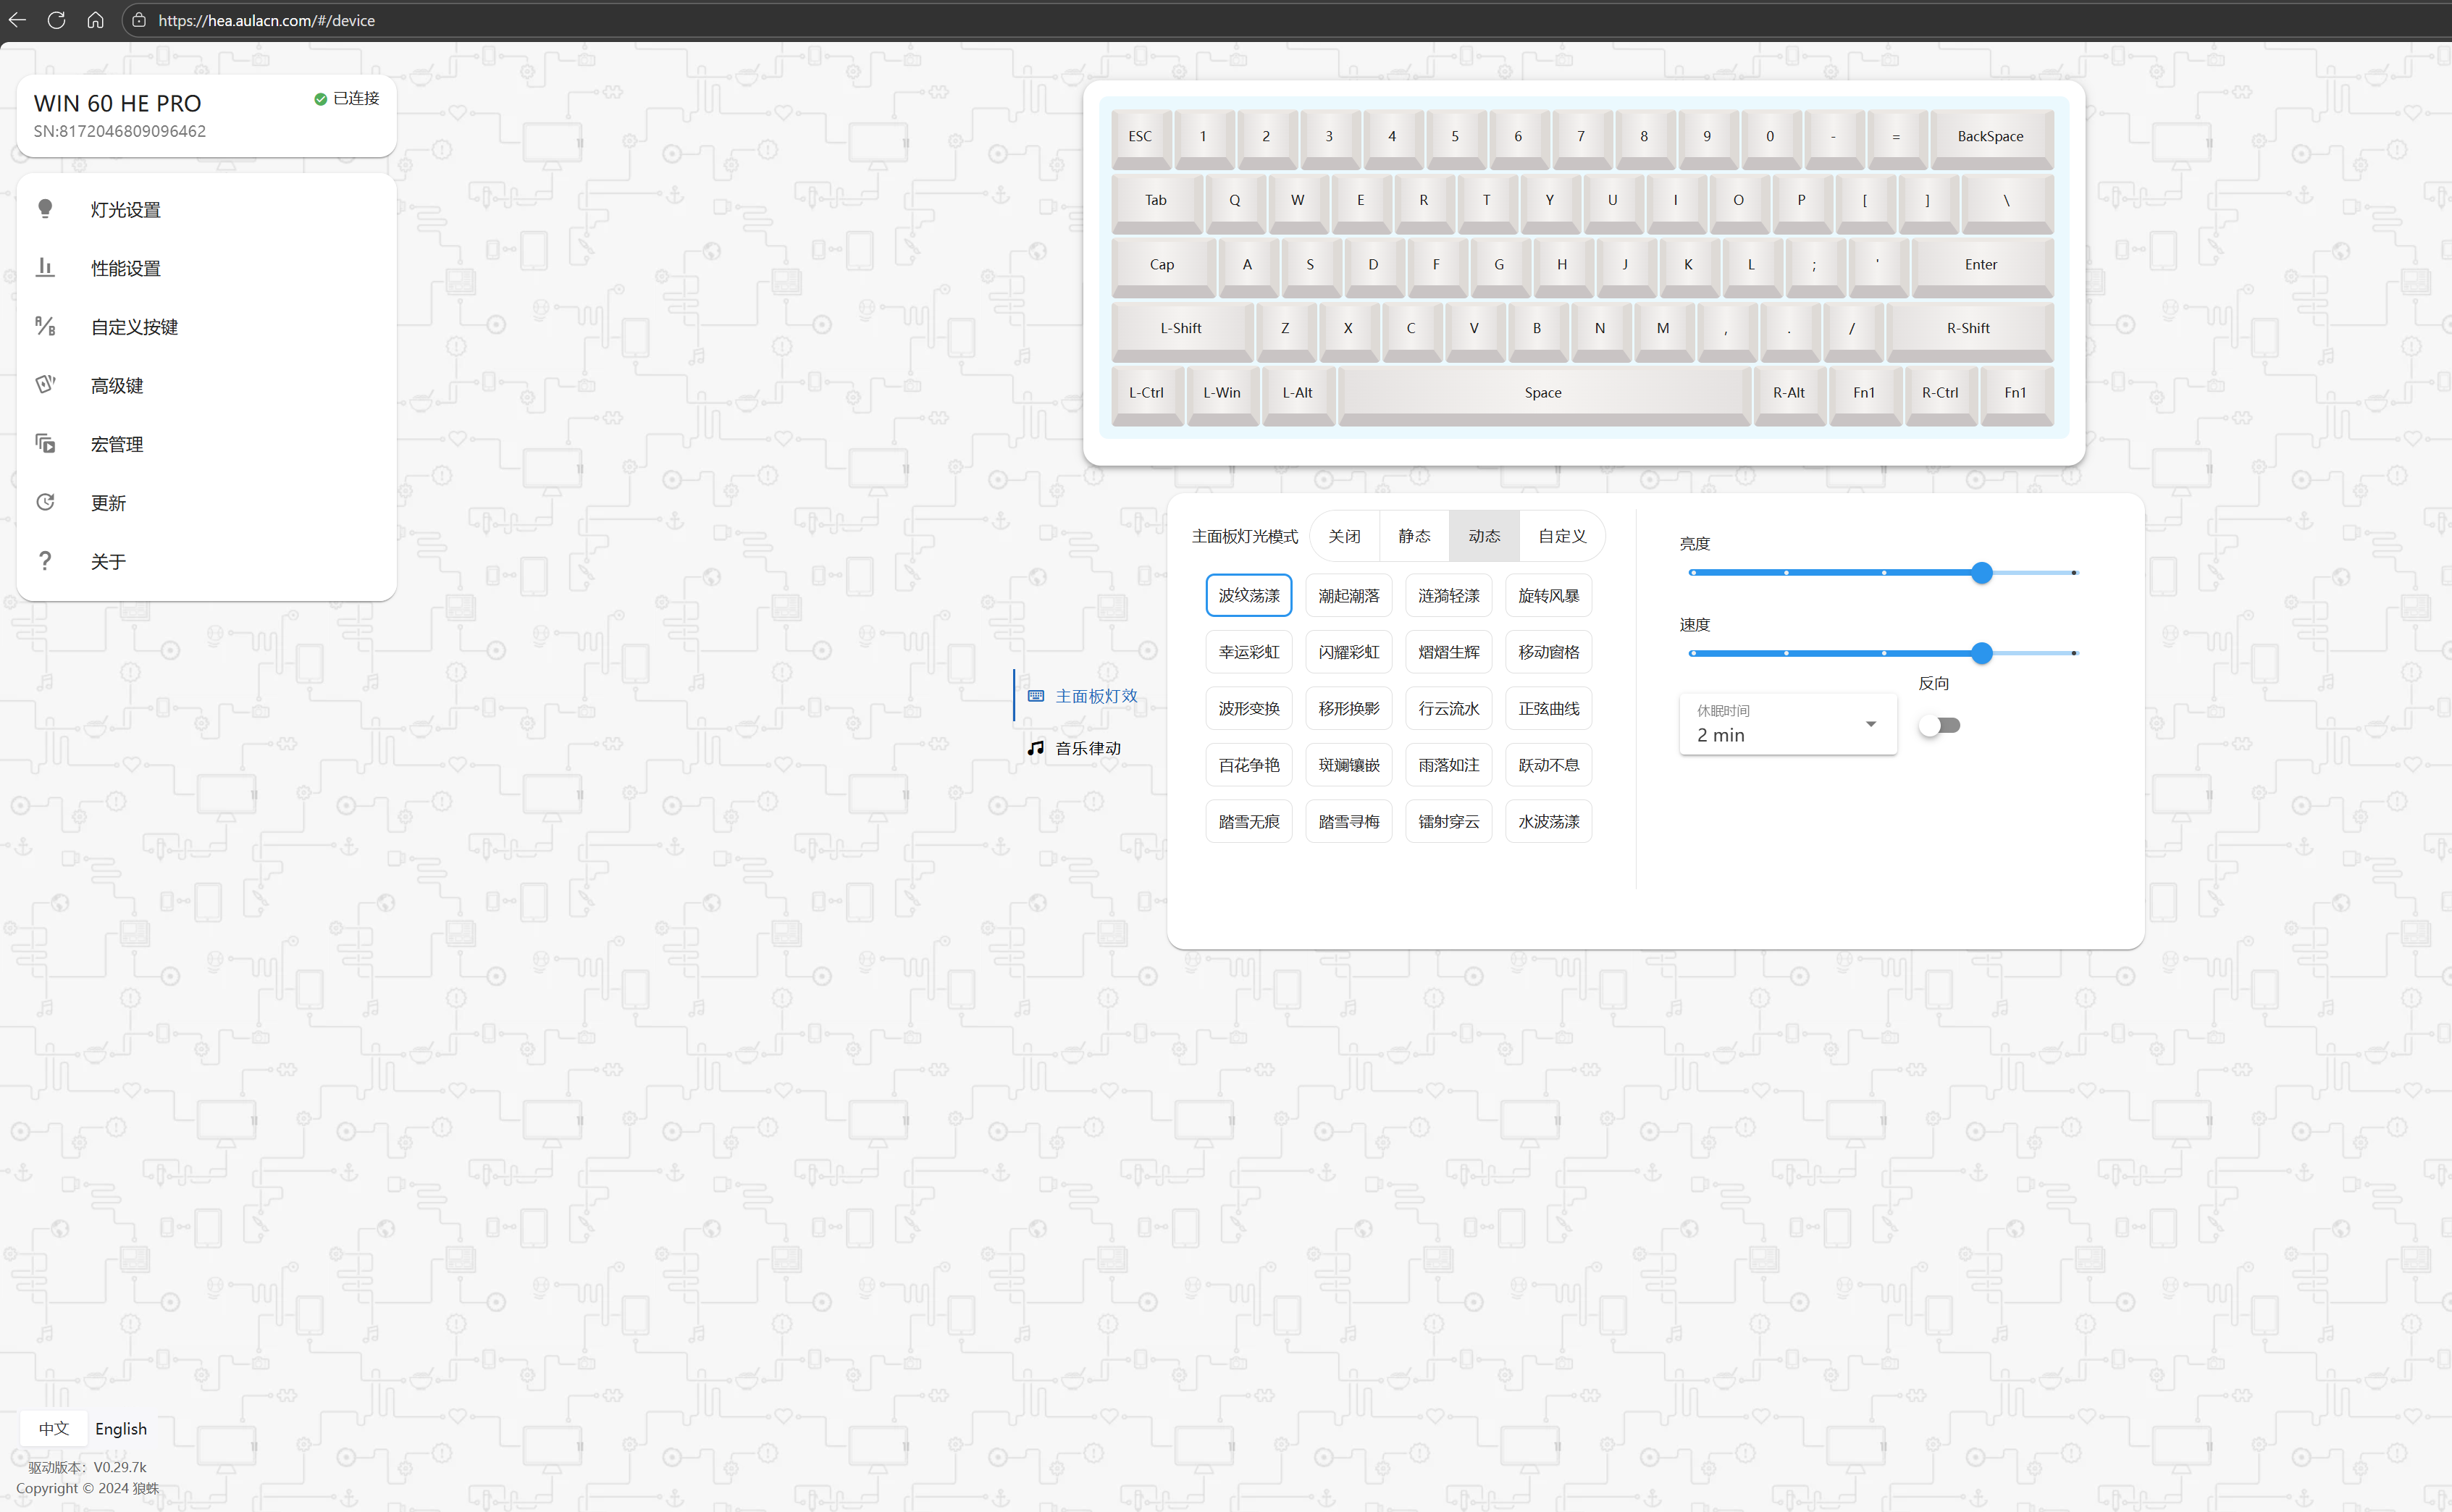Viewport: 2452px width, 1512px height.
Task: Select the 高级键 sidebar icon
Action: 45,384
